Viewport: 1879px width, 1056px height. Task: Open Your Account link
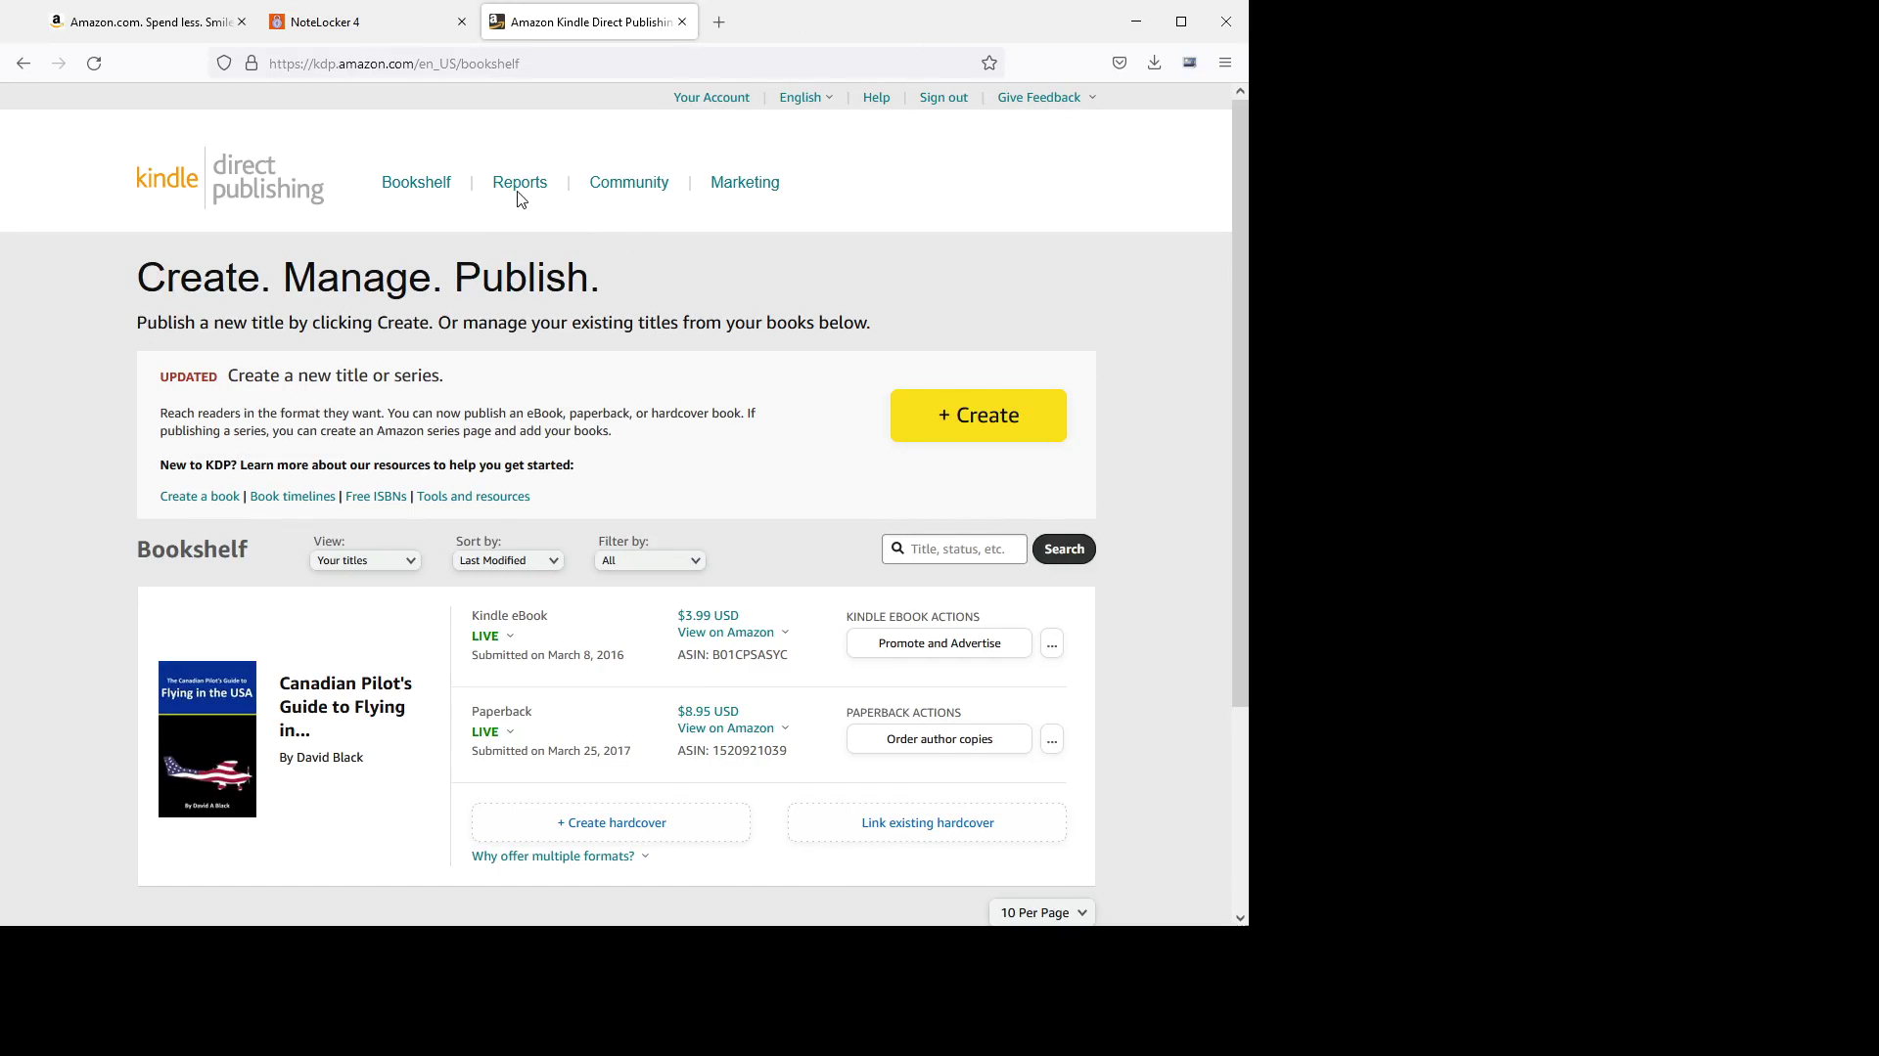coord(711,97)
